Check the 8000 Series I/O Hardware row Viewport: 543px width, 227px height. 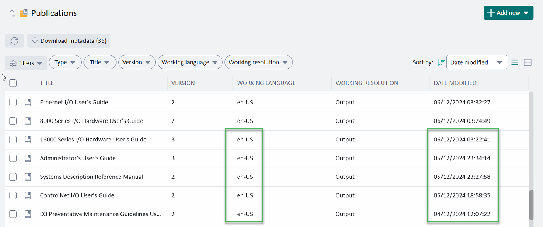click(x=13, y=121)
